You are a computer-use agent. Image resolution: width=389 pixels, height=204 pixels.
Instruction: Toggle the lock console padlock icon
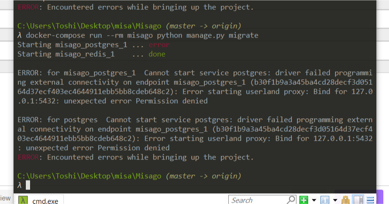pos(346,200)
